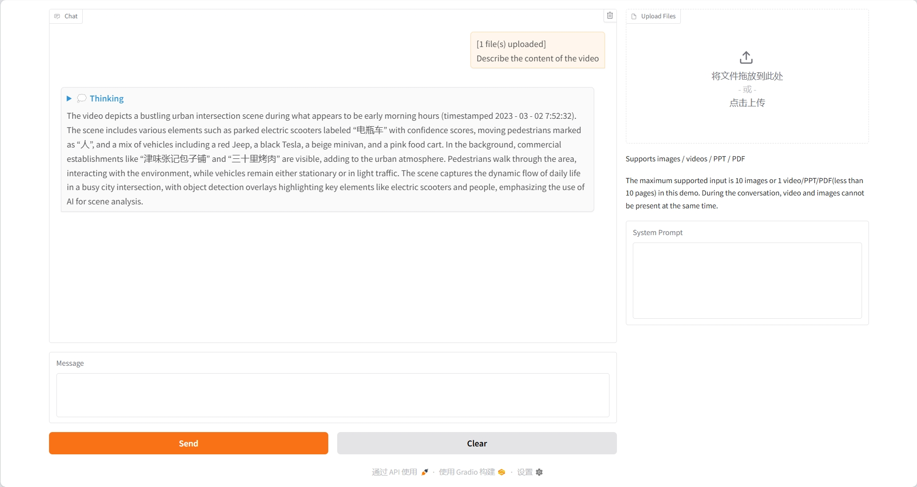
Task: Open the 使用 Gradio 构建 link
Action: 466,472
